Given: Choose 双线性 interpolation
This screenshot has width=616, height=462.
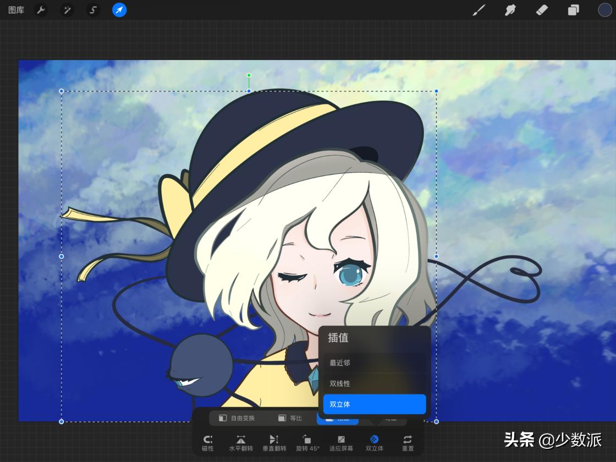Looking at the screenshot, I should pos(339,383).
